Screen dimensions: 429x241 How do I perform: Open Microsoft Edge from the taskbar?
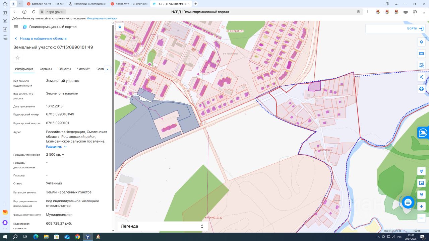[x=36, y=237]
